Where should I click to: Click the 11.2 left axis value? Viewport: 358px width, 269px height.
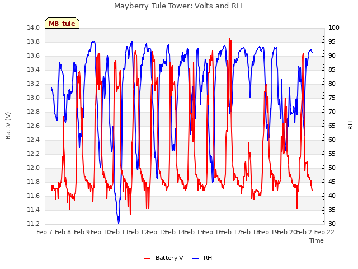tap(34, 224)
